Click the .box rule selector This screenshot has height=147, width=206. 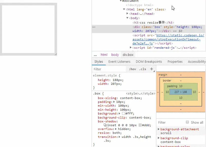coord(97,93)
